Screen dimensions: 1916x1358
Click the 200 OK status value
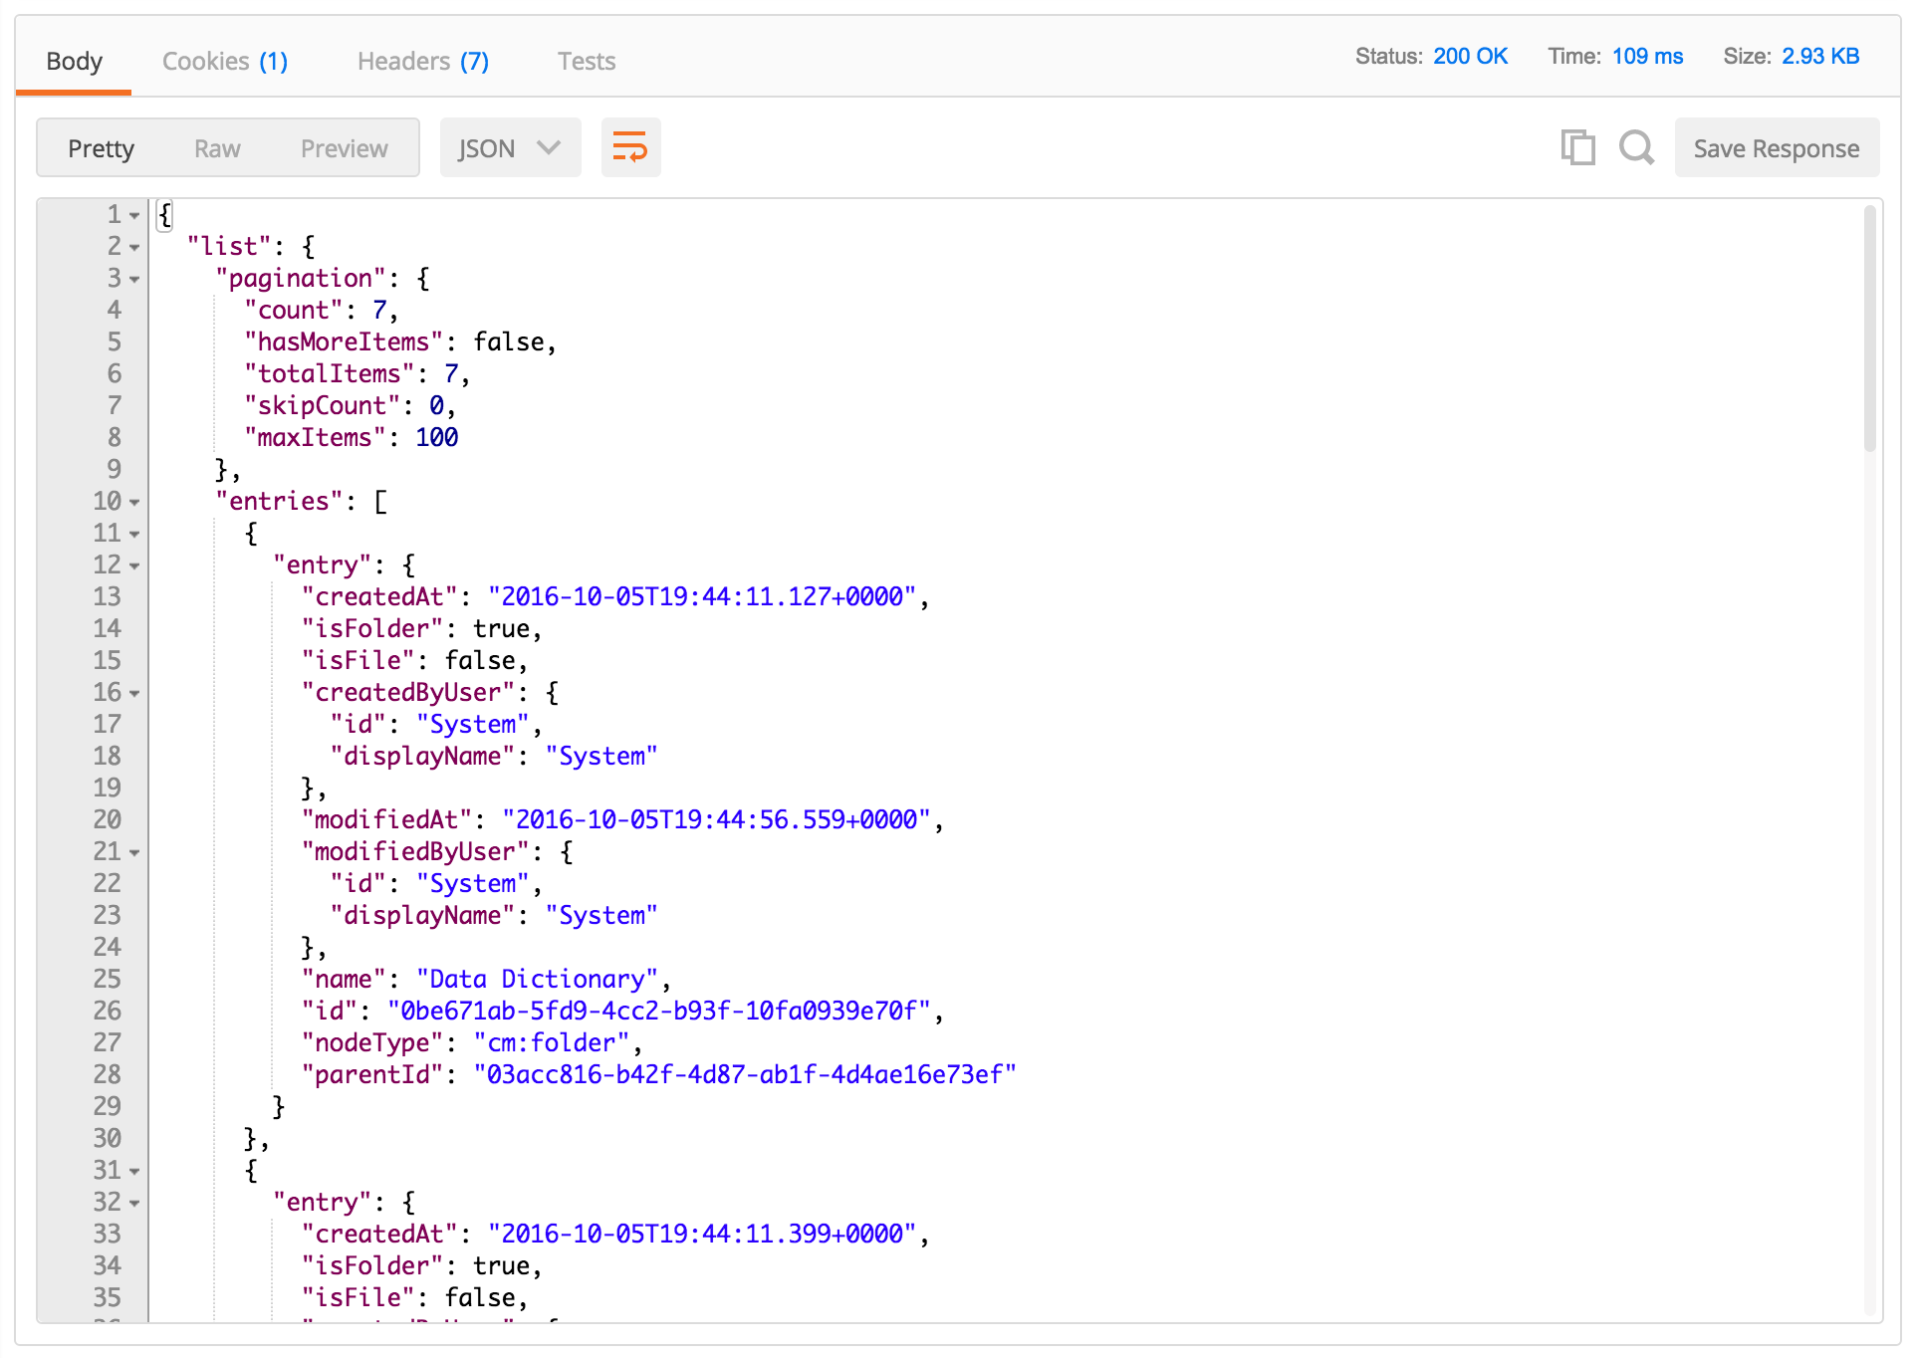[1470, 56]
